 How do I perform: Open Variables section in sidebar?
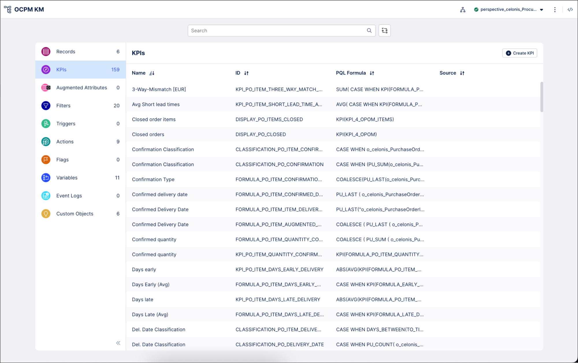[x=80, y=178]
